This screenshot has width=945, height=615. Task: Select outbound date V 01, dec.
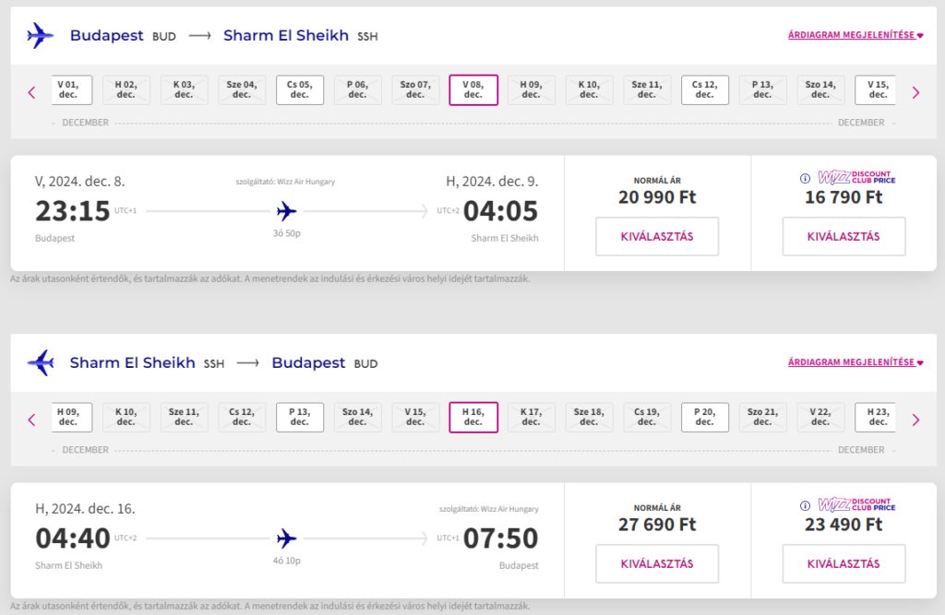pos(71,89)
